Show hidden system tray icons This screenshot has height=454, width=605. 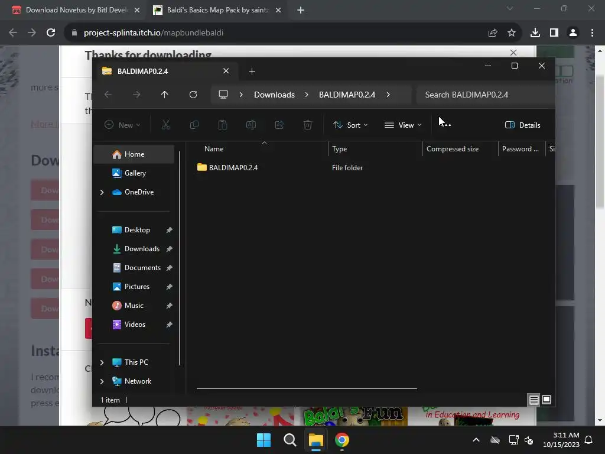[x=476, y=440]
